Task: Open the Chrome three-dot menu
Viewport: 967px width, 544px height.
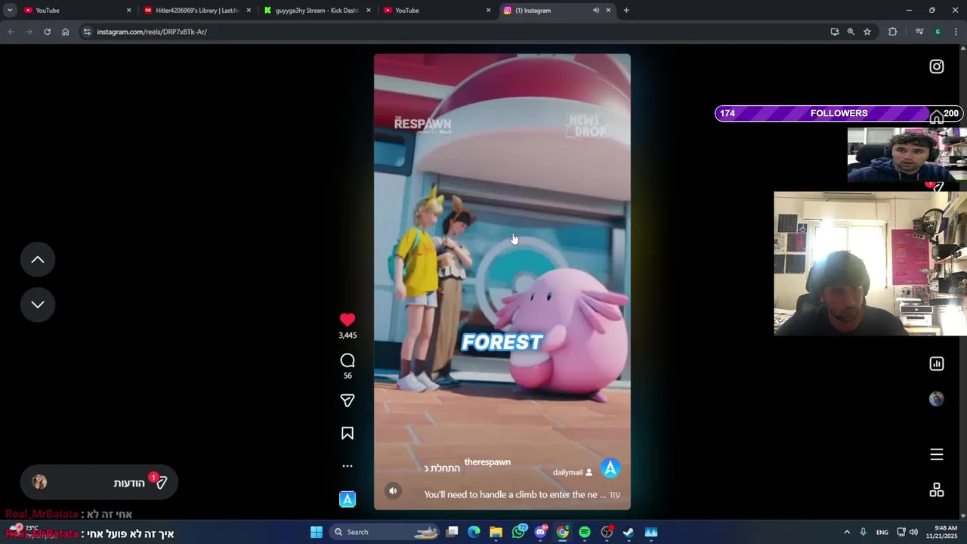Action: click(956, 32)
